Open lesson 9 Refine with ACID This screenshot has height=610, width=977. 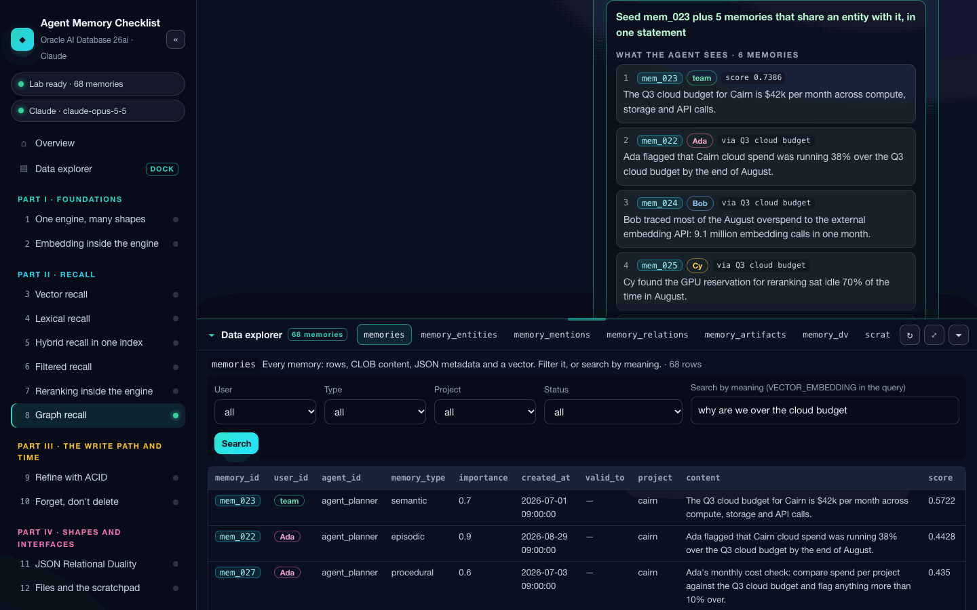tap(98, 478)
